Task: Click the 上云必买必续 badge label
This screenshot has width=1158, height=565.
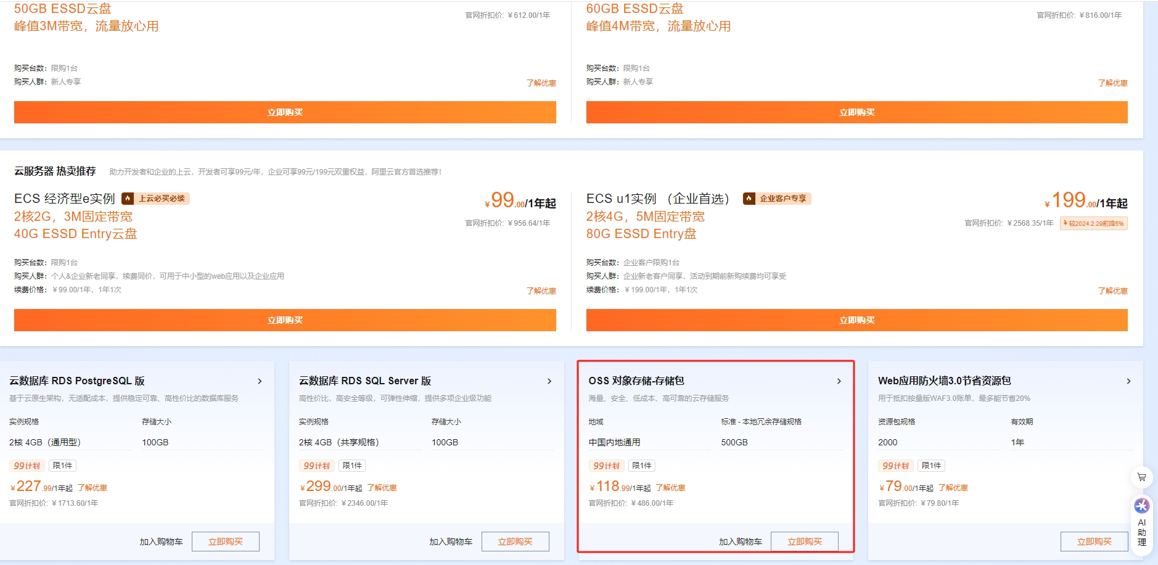Action: (x=162, y=199)
